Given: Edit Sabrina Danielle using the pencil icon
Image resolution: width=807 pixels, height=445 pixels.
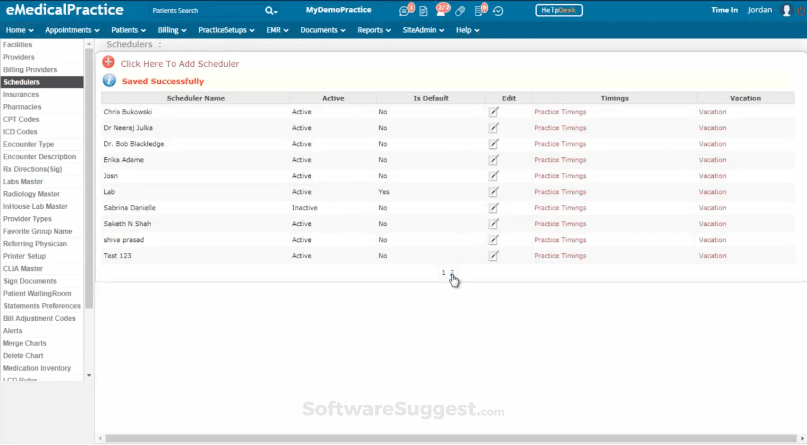Looking at the screenshot, I should coord(493,208).
